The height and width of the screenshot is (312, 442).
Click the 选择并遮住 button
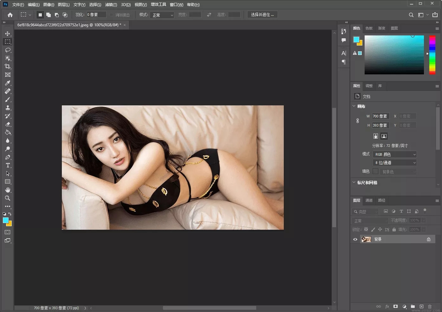tap(262, 15)
